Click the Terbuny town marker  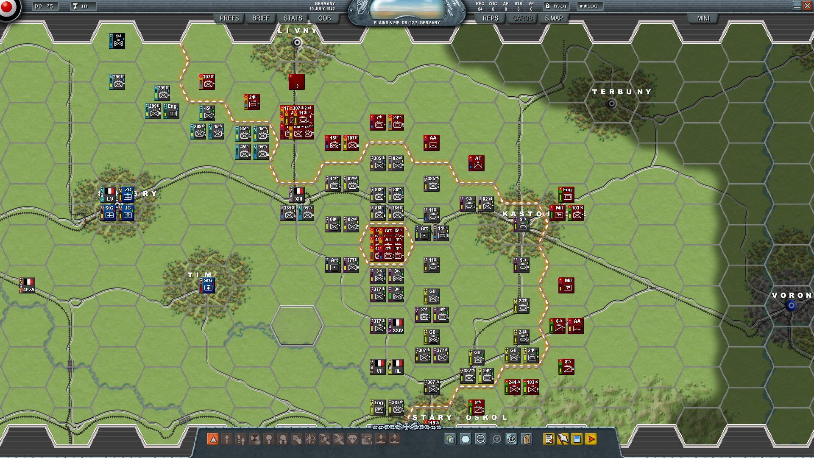click(x=612, y=103)
